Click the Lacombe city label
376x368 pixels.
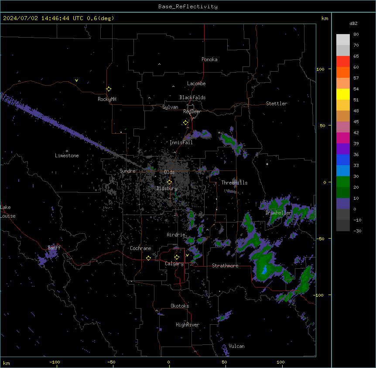click(x=196, y=83)
